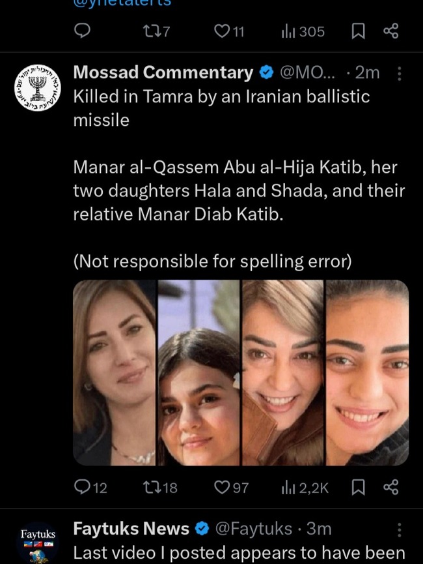The width and height of the screenshot is (423, 564).
Task: Open more options for Mossad Commentary tweet
Action: 400,74
